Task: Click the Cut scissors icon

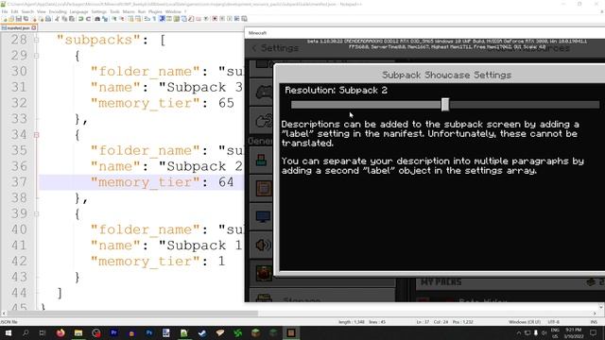Action: [x=57, y=19]
